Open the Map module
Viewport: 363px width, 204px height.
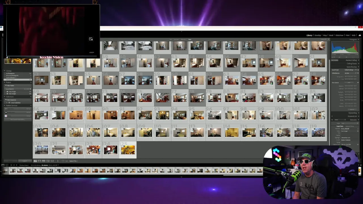pyautogui.click(x=325, y=35)
